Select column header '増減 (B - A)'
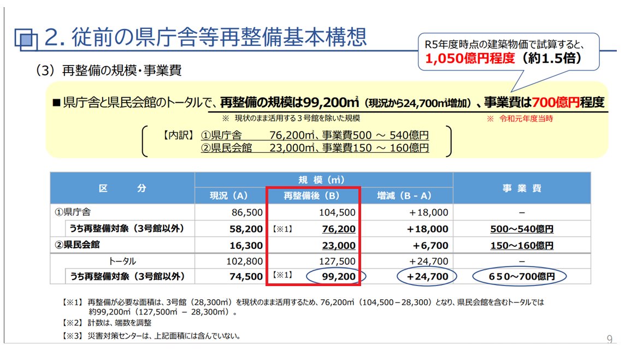The image size is (625, 350). [404, 196]
